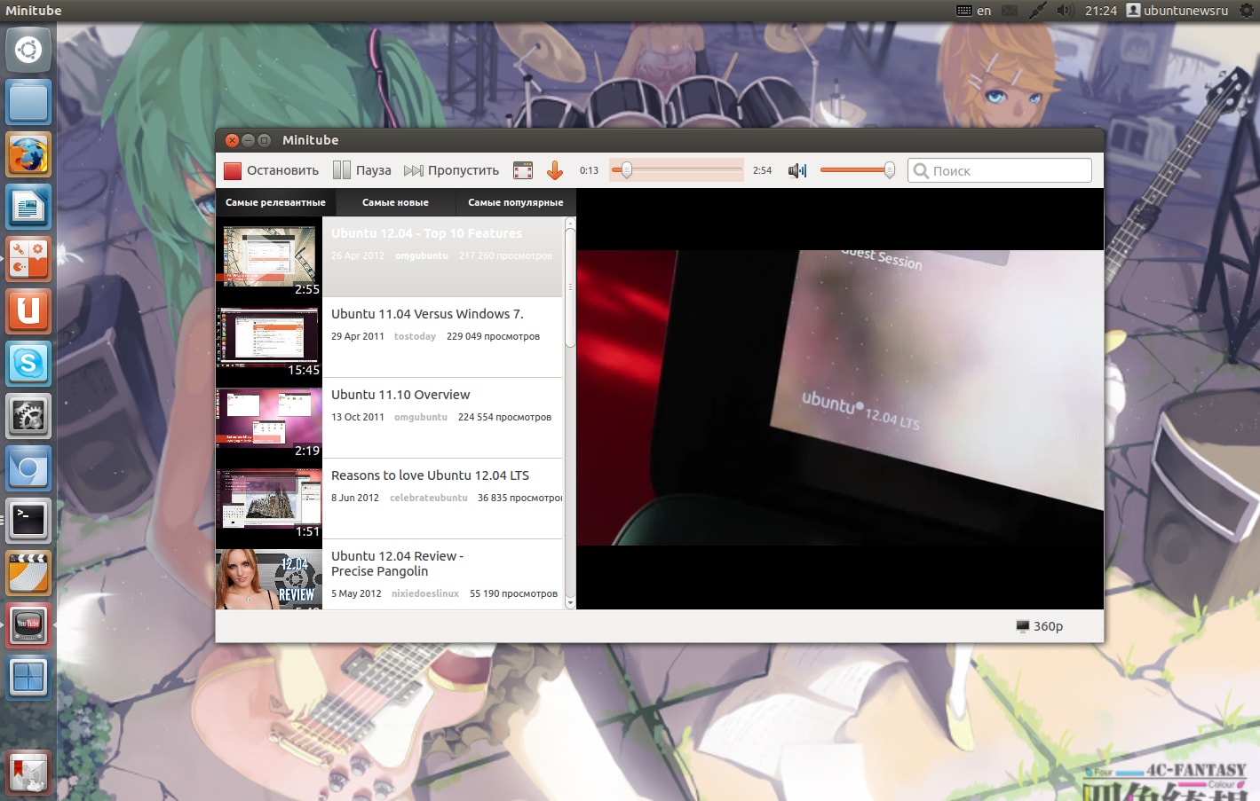Launch Skype from the launcher

point(28,364)
